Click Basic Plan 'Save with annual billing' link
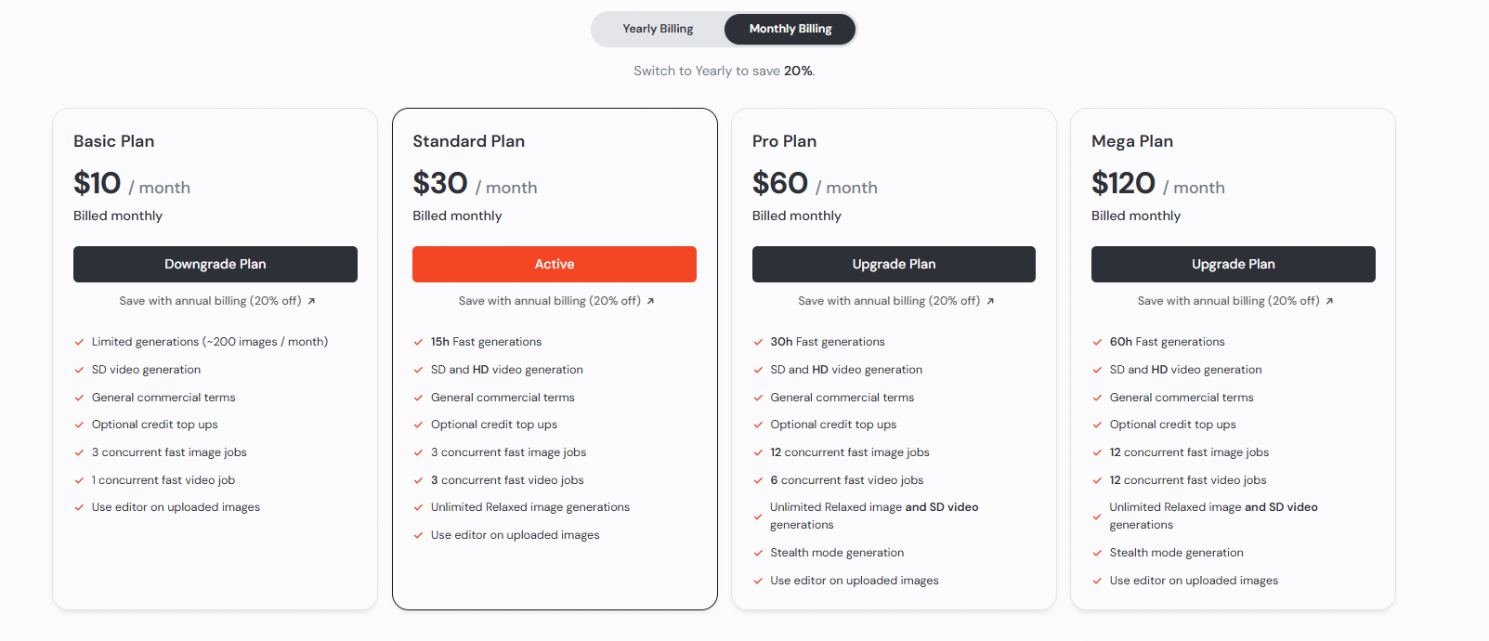Image resolution: width=1489 pixels, height=641 pixels. click(210, 301)
